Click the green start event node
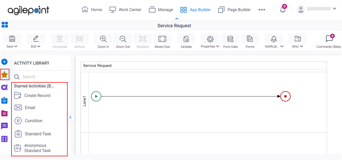The height and width of the screenshot is (160, 342). pos(96,96)
